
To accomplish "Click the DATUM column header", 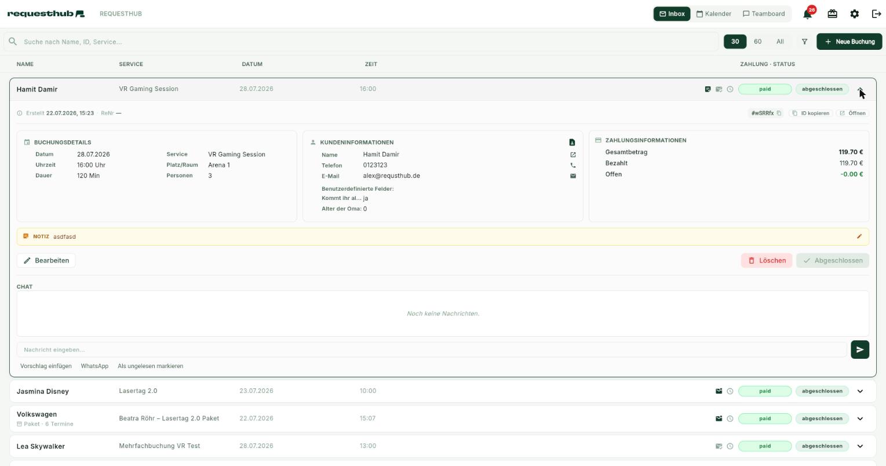I will point(252,64).
